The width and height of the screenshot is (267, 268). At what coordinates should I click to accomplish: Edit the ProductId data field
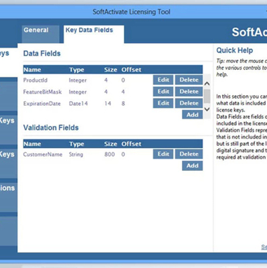(x=163, y=80)
